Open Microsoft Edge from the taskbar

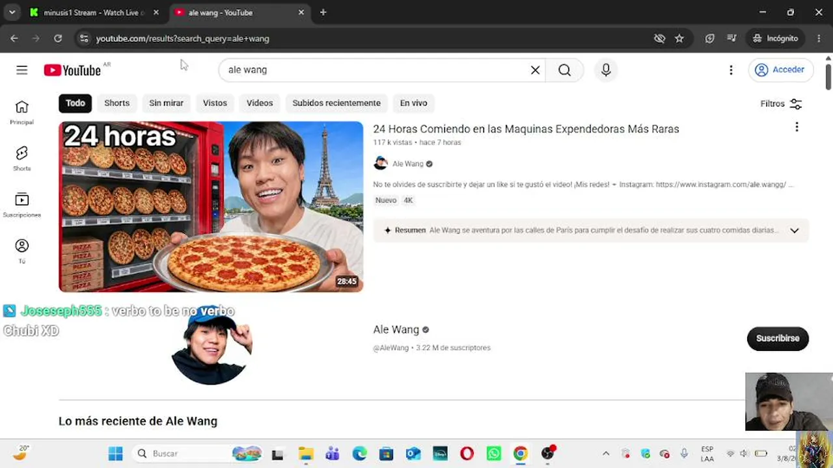coord(359,454)
